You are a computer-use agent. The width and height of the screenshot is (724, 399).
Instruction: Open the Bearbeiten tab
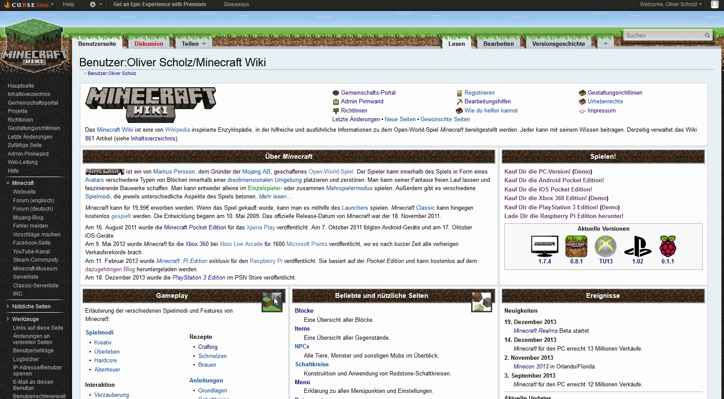coord(498,44)
